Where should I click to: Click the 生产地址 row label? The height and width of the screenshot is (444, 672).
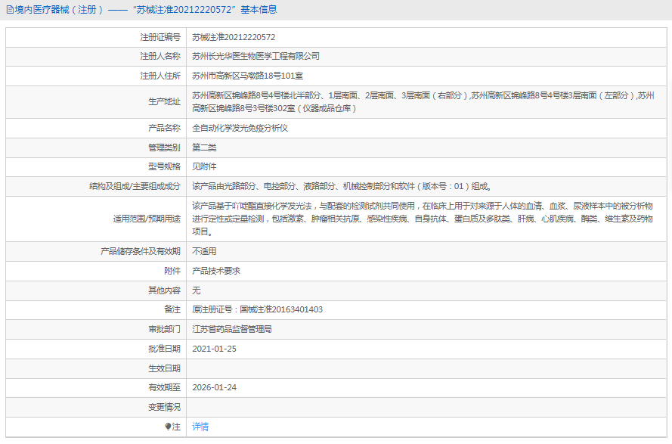tap(165, 101)
